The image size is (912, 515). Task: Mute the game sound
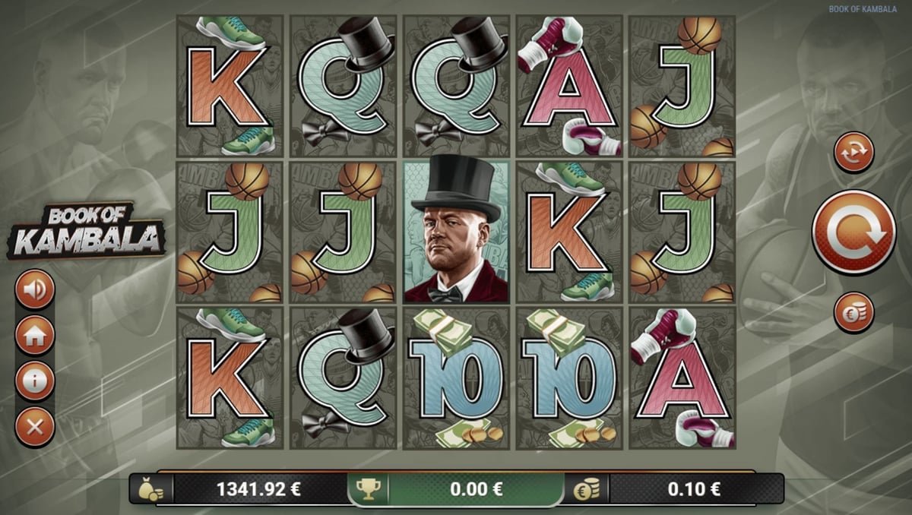(35, 289)
